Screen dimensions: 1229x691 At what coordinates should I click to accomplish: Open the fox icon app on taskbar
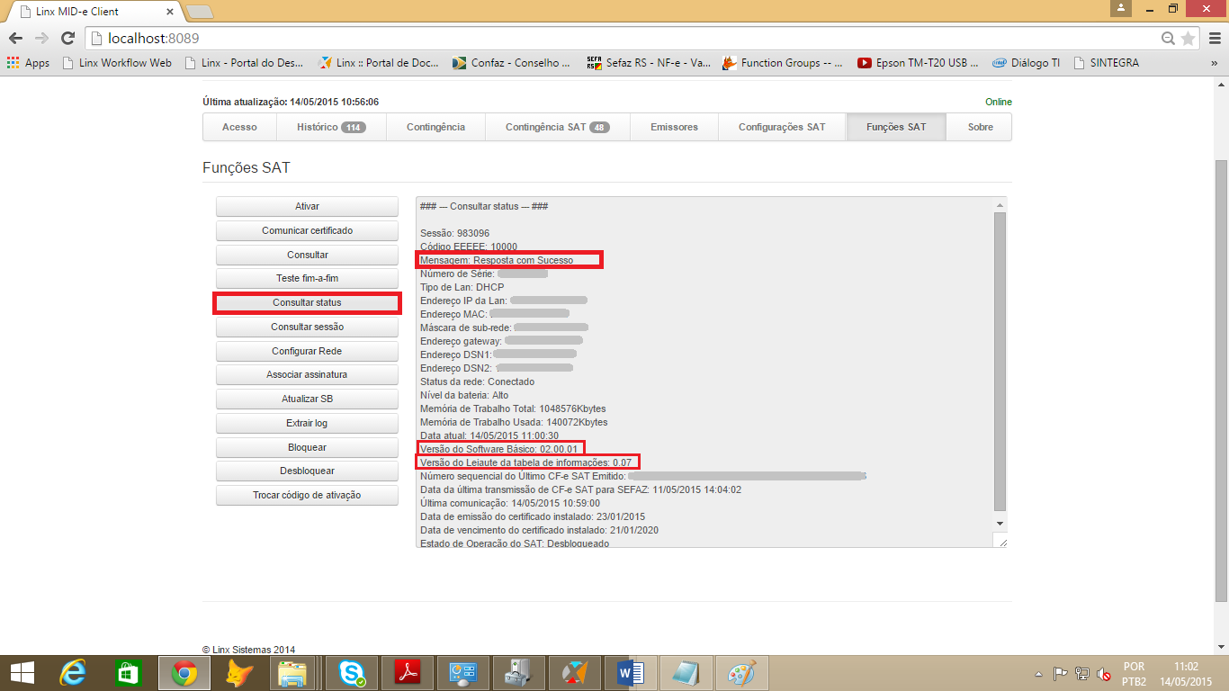pos(239,673)
